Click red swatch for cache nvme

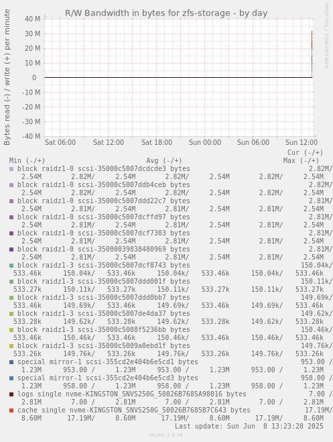(x=11, y=410)
